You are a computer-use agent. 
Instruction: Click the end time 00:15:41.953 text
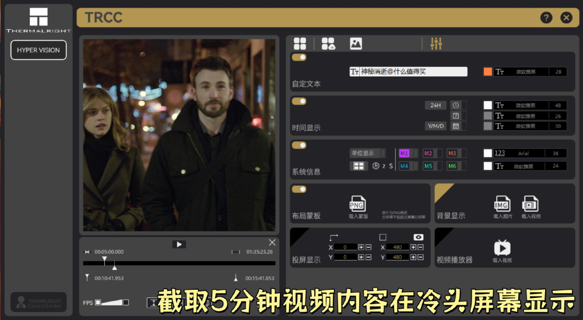click(259, 278)
